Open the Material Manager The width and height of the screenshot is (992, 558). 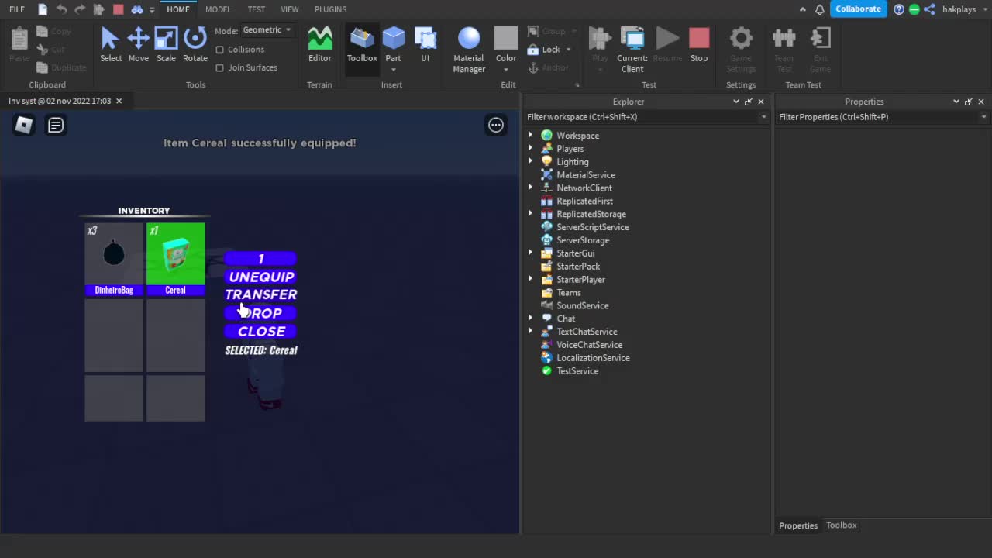coord(468,46)
